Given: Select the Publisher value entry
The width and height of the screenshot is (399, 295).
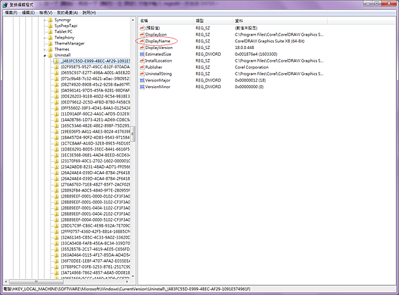Looking at the screenshot, I should click(x=154, y=67).
